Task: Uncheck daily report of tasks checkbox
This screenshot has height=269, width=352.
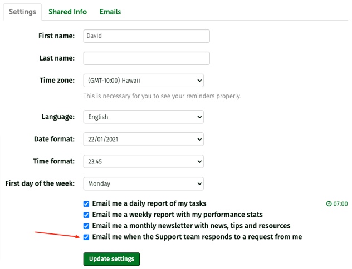Action: coord(86,203)
